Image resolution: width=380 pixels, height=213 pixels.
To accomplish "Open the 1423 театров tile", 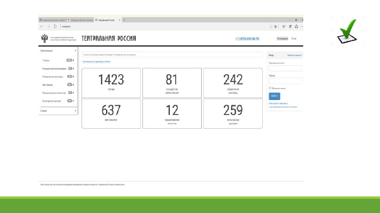I will point(111,83).
